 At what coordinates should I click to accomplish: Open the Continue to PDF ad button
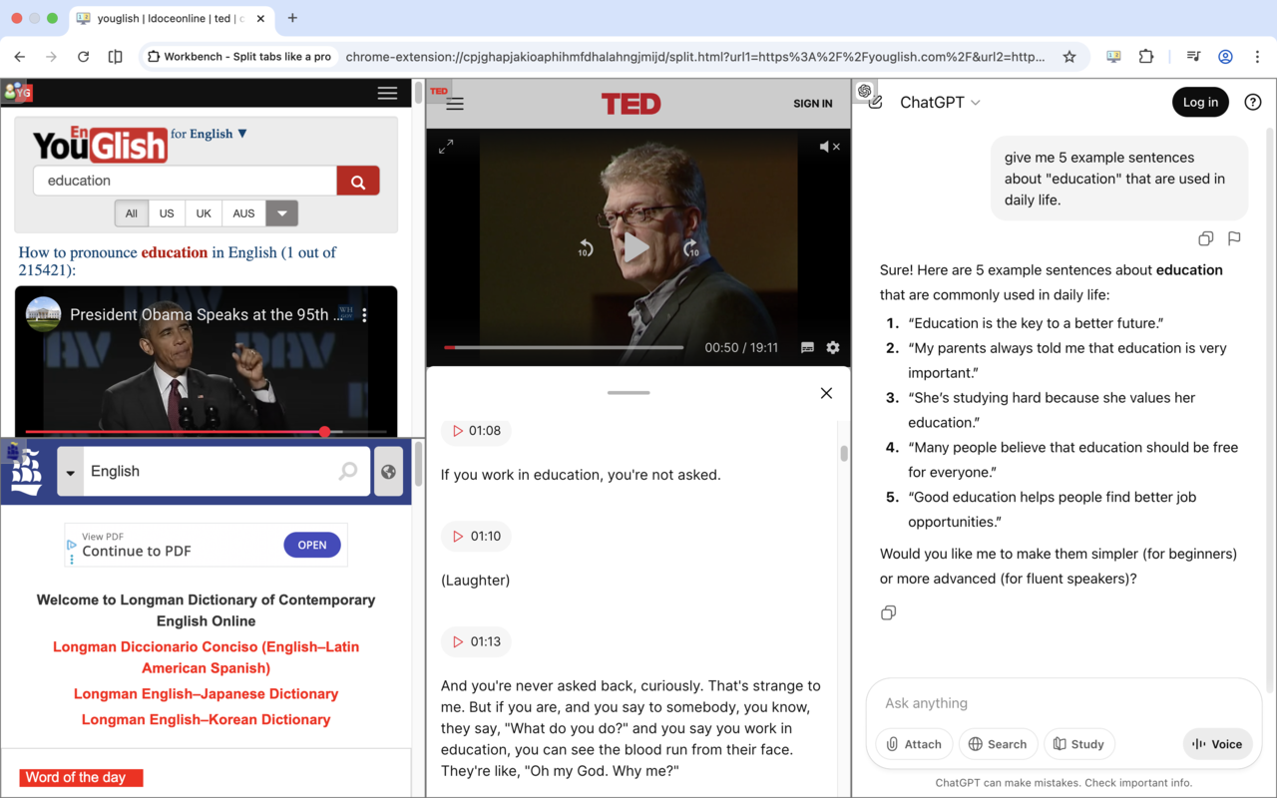pyautogui.click(x=312, y=545)
